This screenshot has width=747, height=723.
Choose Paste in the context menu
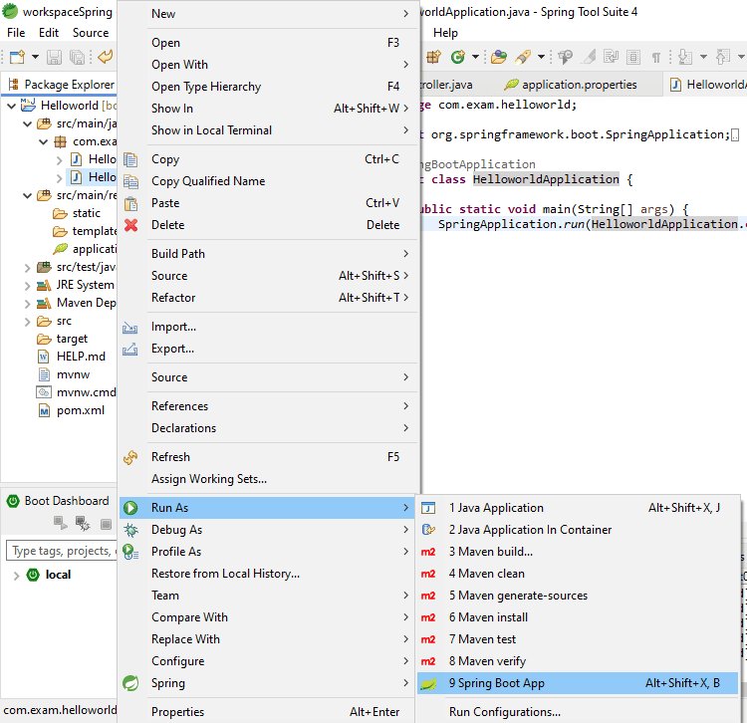click(x=268, y=203)
